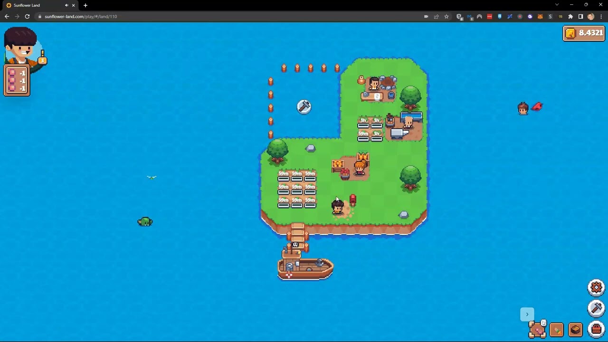The width and height of the screenshot is (608, 342).
Task: Open the 'S' extension icon
Action: click(551, 17)
